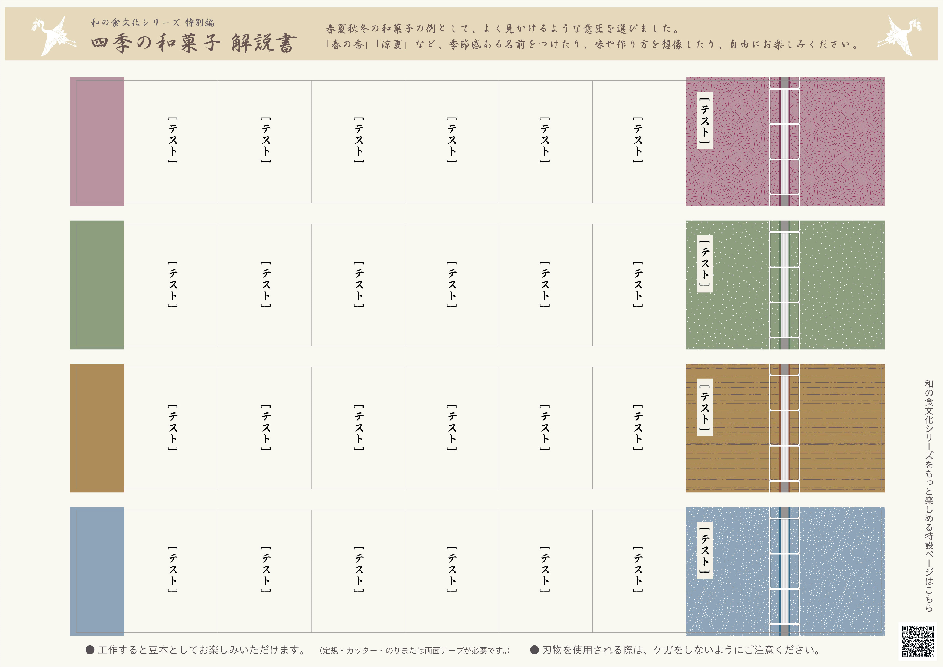Pick the solid blue color block
The image size is (943, 667).
pyautogui.click(x=97, y=571)
